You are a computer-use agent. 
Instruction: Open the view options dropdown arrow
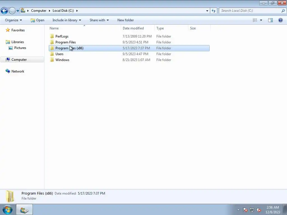261,20
